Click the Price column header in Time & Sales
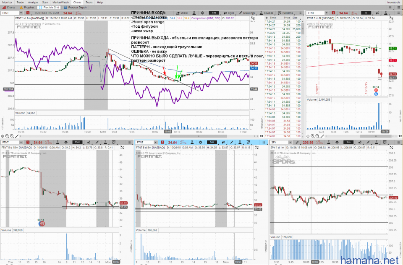Viewport: 403px width, 265px height. pyautogui.click(x=287, y=18)
